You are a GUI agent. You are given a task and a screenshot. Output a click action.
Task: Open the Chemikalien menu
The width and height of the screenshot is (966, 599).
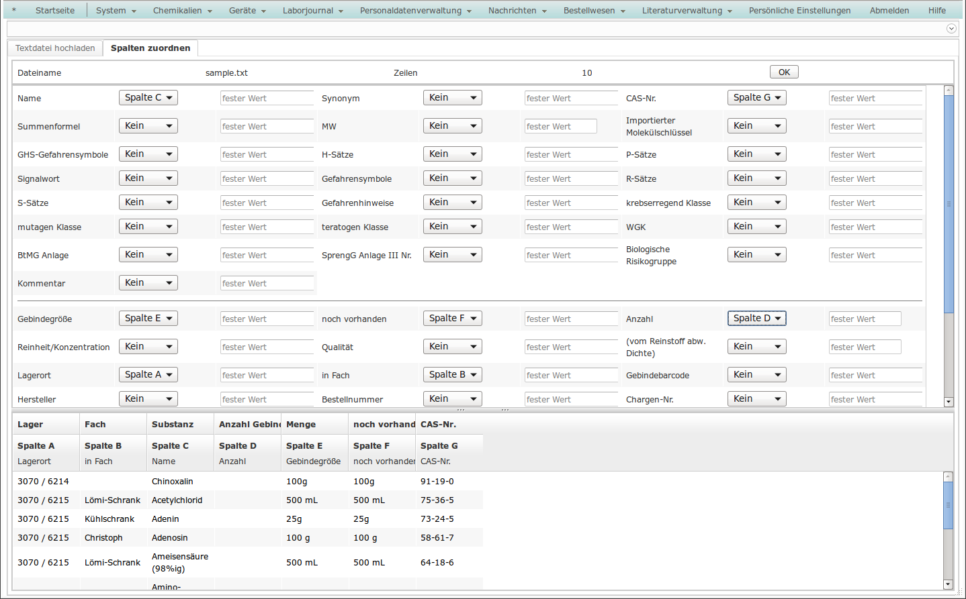[183, 11]
